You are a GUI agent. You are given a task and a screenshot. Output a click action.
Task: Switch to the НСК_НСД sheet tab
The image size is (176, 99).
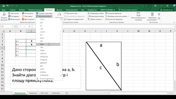pos(44,93)
